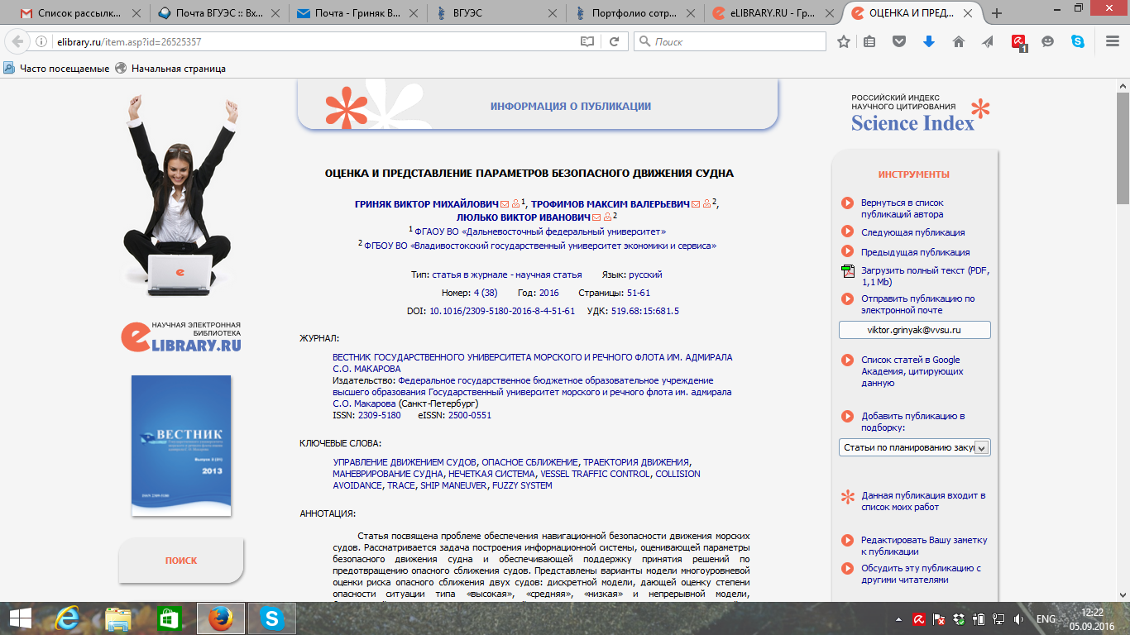
Task: Click the Skype extension icon in toolbar
Action: [1078, 41]
